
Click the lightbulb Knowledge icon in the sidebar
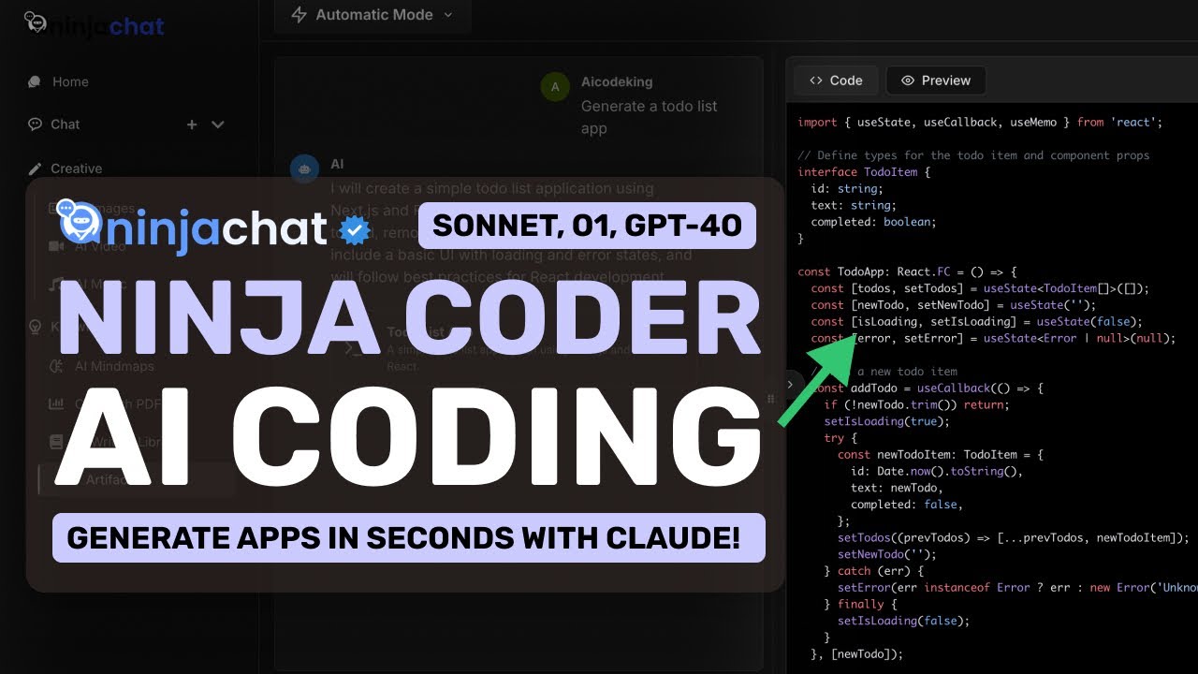pos(35,327)
